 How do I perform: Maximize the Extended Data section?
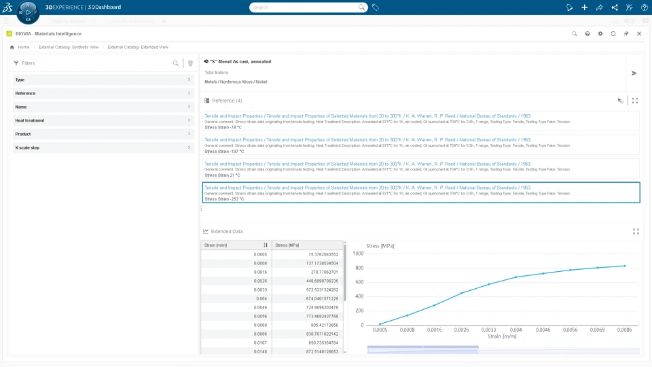[636, 231]
